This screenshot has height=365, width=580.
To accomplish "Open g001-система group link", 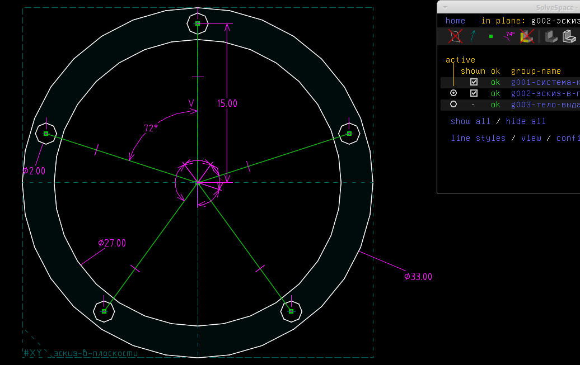I will (545, 82).
